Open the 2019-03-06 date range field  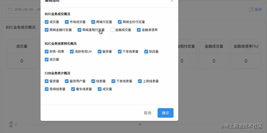[x=23, y=9]
